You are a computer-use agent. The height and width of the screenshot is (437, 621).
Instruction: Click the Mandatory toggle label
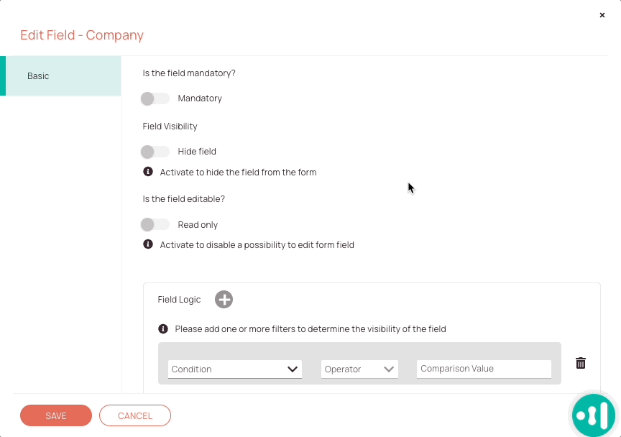click(200, 98)
